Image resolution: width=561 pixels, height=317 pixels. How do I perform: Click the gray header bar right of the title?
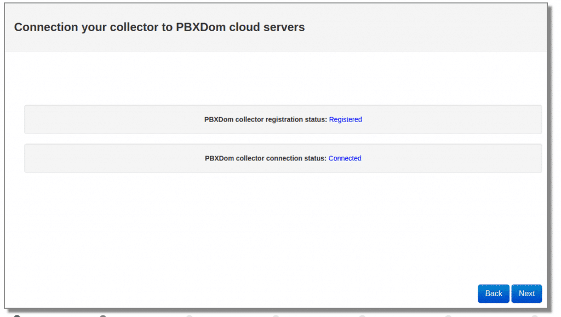438,27
